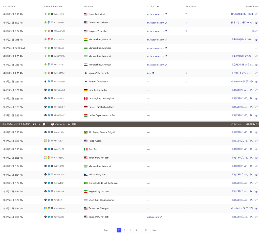The image size is (259, 234).
Task: Click the updates icon showing 19
Action: (x=34, y=124)
